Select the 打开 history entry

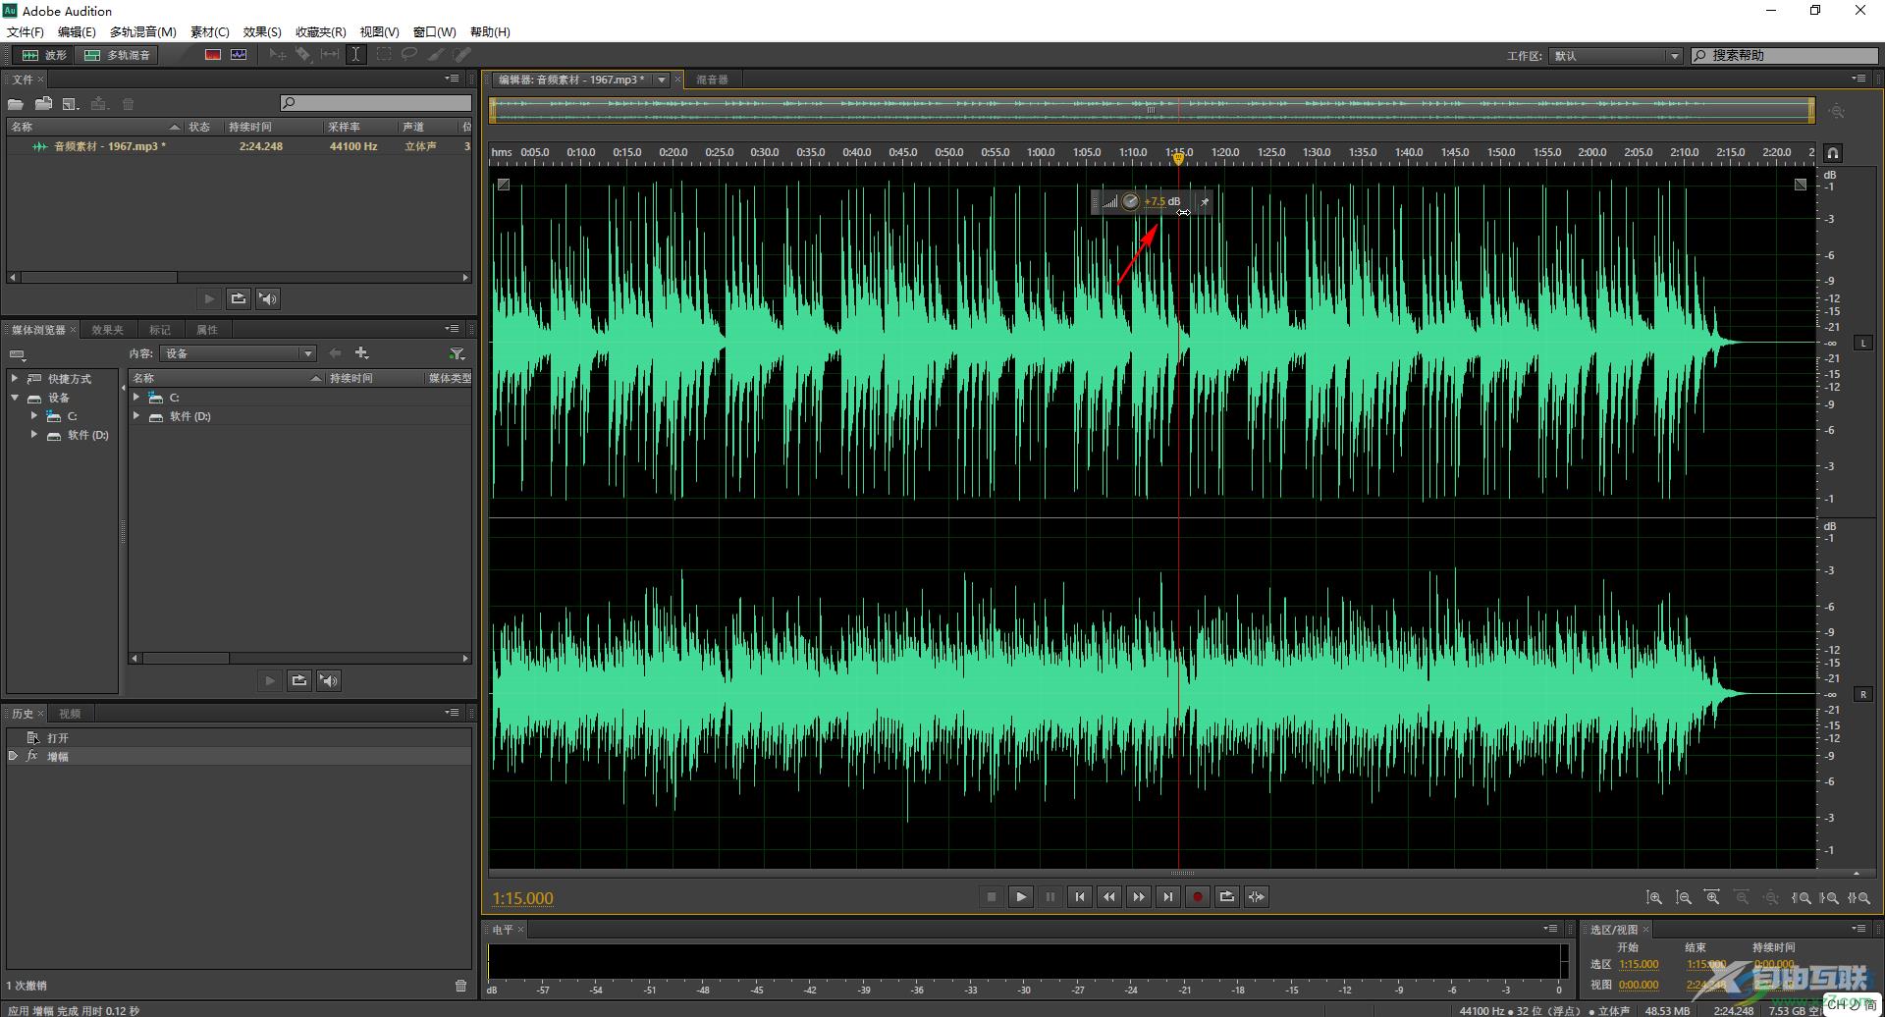239,738
